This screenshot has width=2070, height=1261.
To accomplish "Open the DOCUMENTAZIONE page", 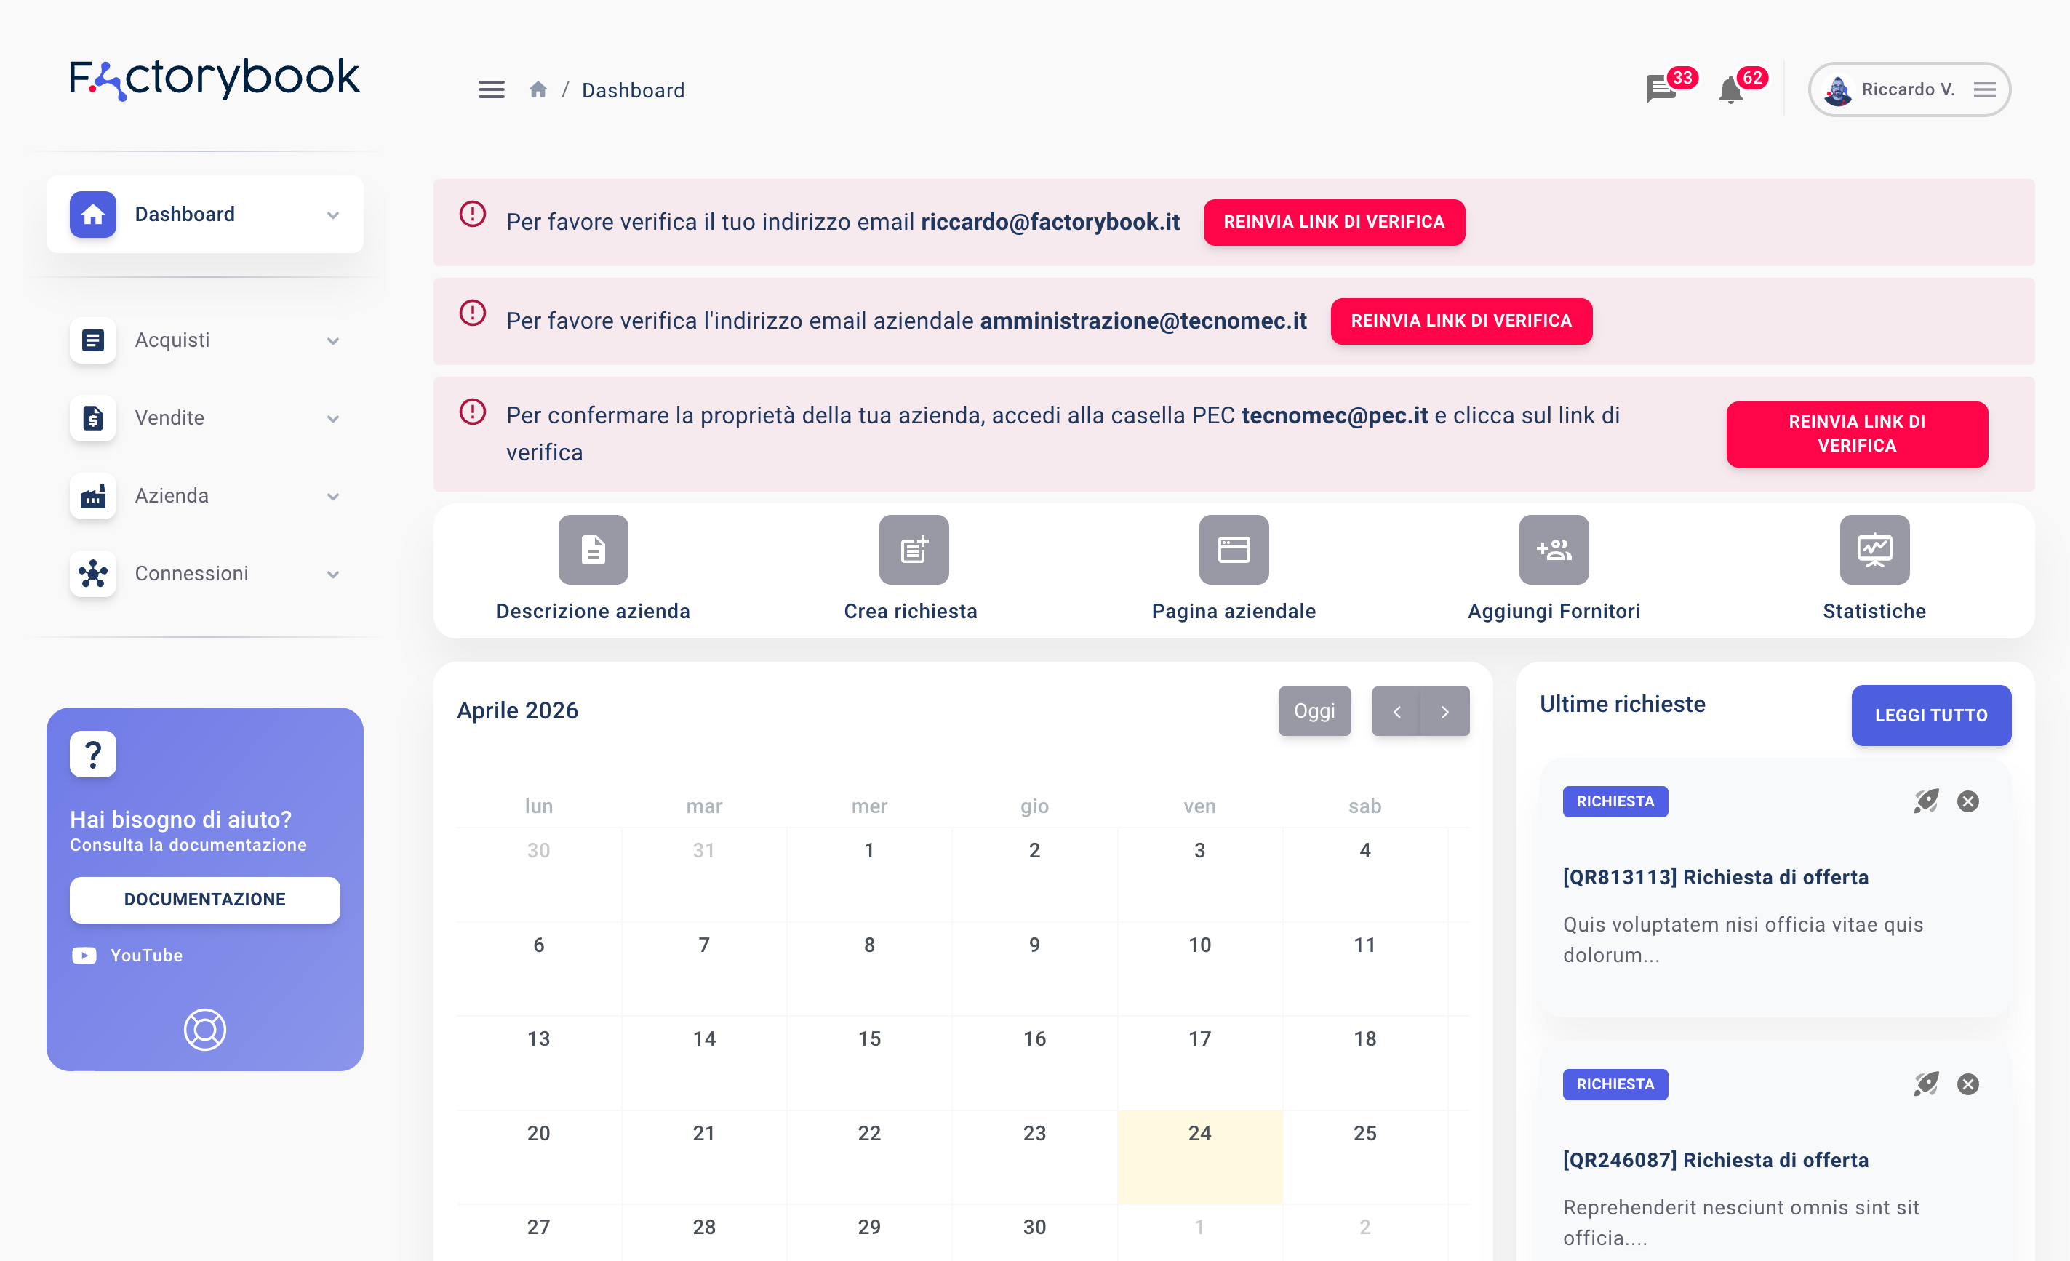I will click(204, 899).
